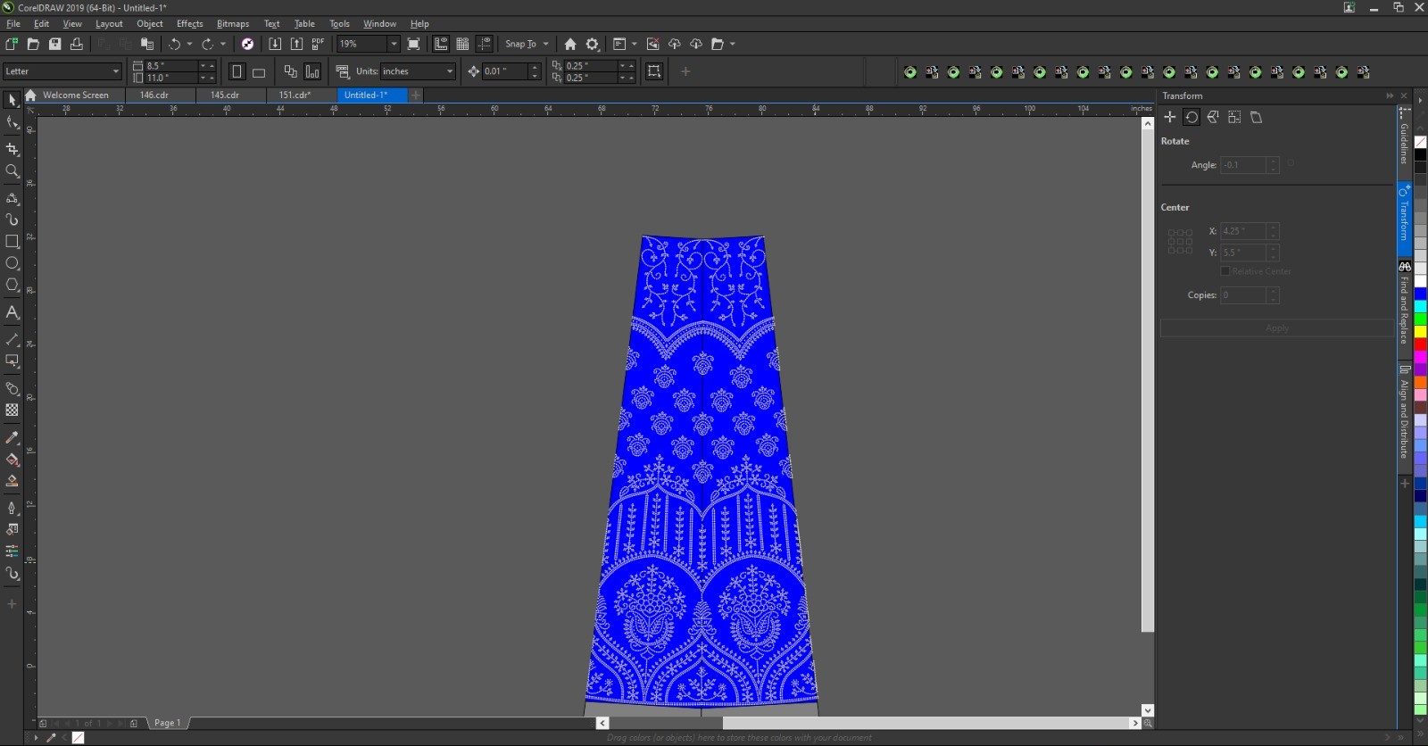Expand the Undo history dropdown arrow
The image size is (1428, 746).
coord(189,44)
